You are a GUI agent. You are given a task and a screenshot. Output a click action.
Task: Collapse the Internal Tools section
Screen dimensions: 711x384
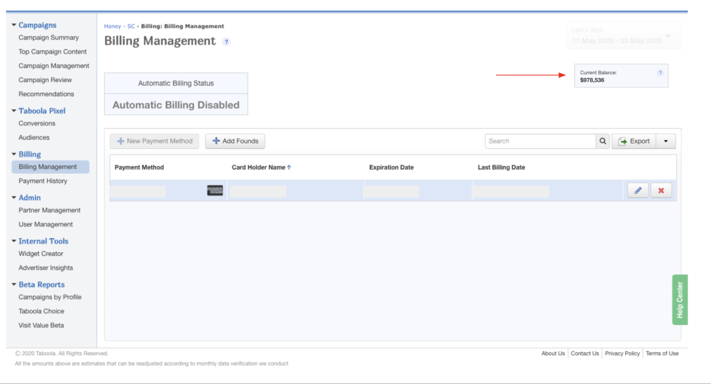(x=14, y=241)
